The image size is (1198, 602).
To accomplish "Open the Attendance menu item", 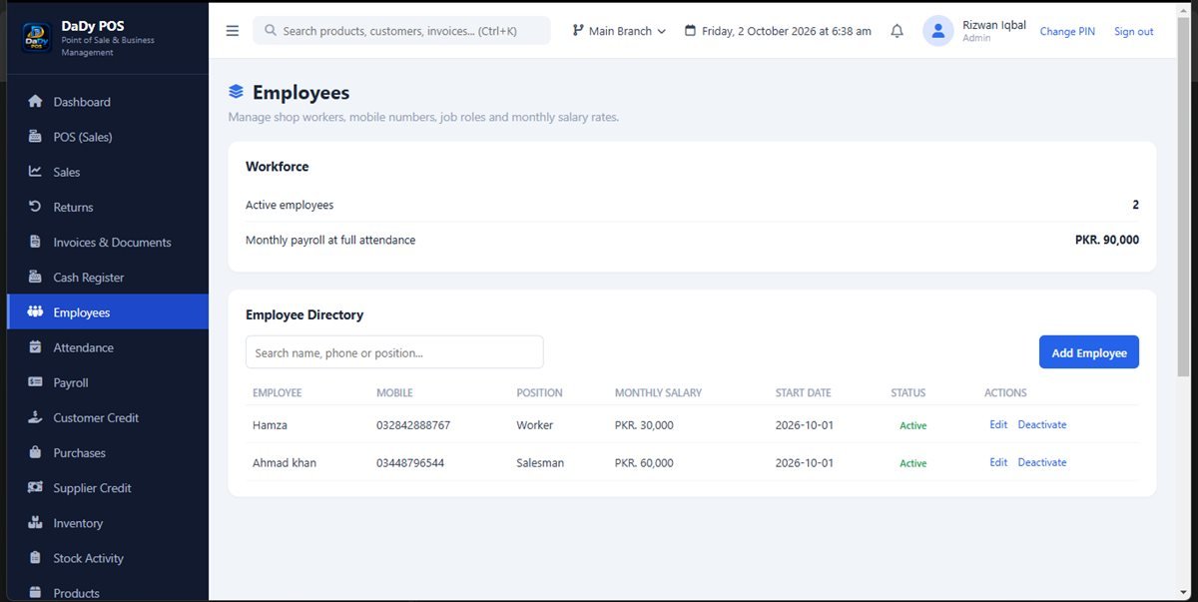I will (108, 347).
